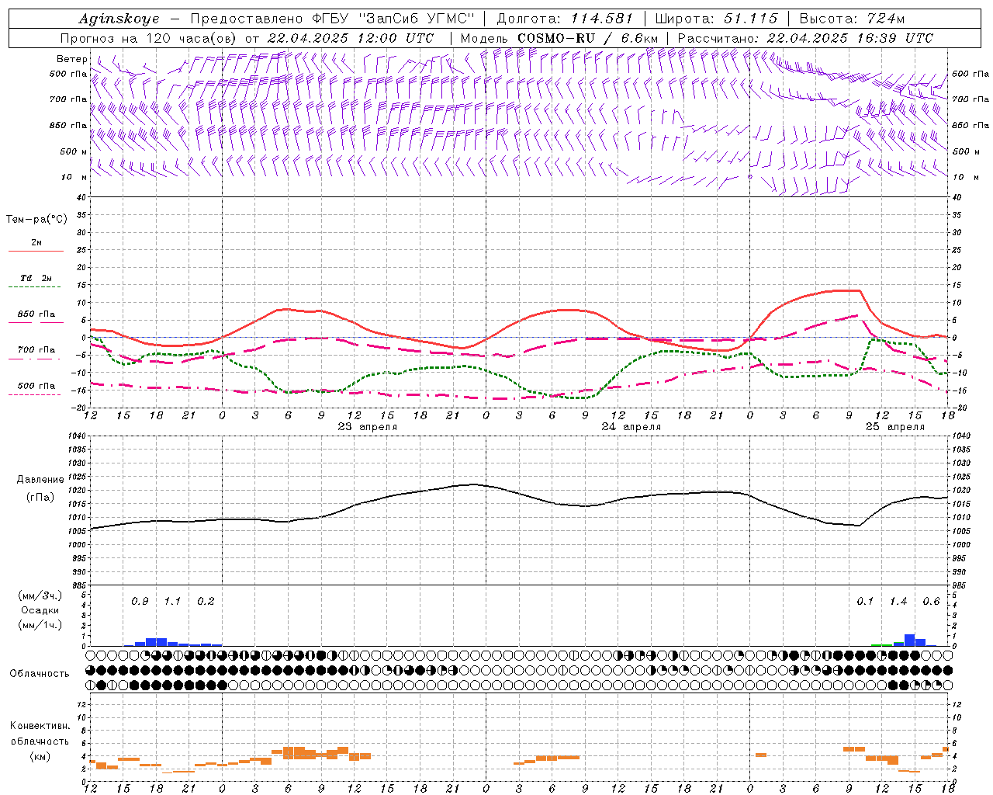Screen dimensions: 993x795
Task: Click the precipitation value '1.1'
Action: pos(172,602)
